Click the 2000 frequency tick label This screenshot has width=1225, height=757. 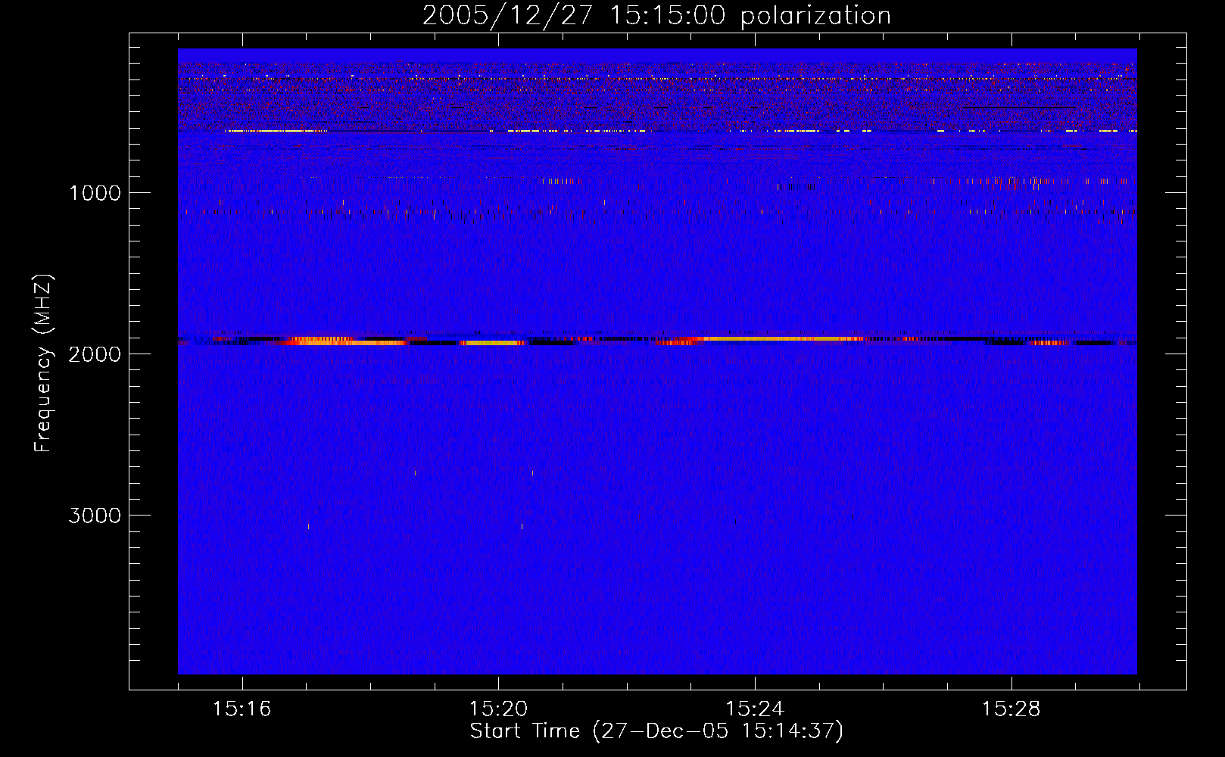[95, 354]
